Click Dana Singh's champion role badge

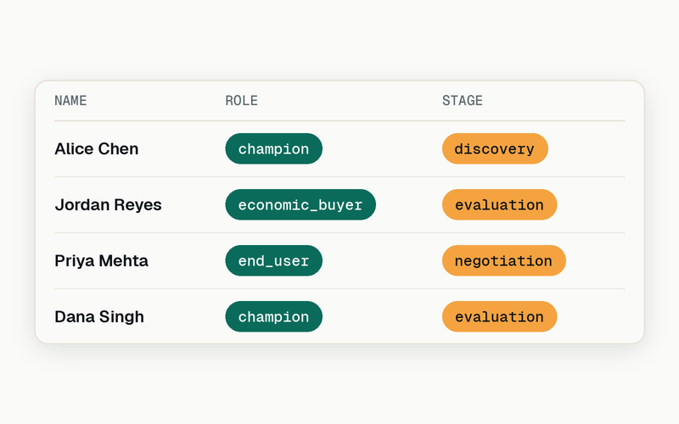click(x=273, y=316)
